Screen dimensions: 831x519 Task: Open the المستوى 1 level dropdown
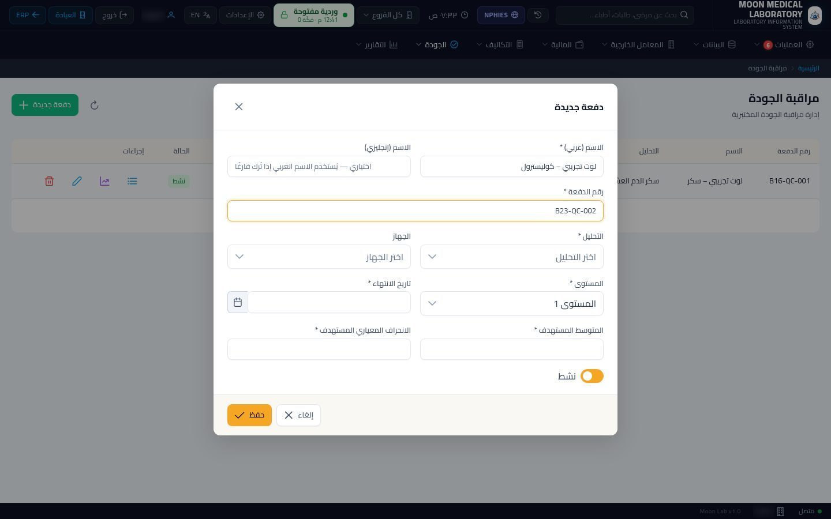(512, 303)
